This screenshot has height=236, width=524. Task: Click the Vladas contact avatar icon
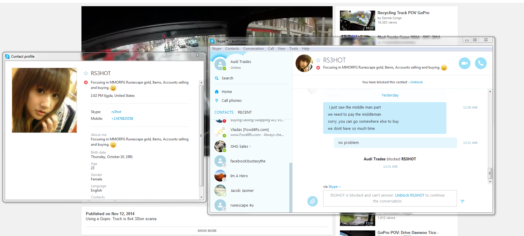[220, 132]
